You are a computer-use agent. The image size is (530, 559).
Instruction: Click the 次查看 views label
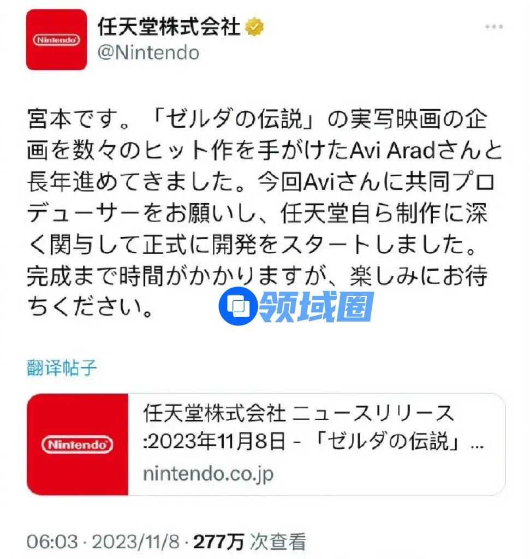(x=278, y=542)
